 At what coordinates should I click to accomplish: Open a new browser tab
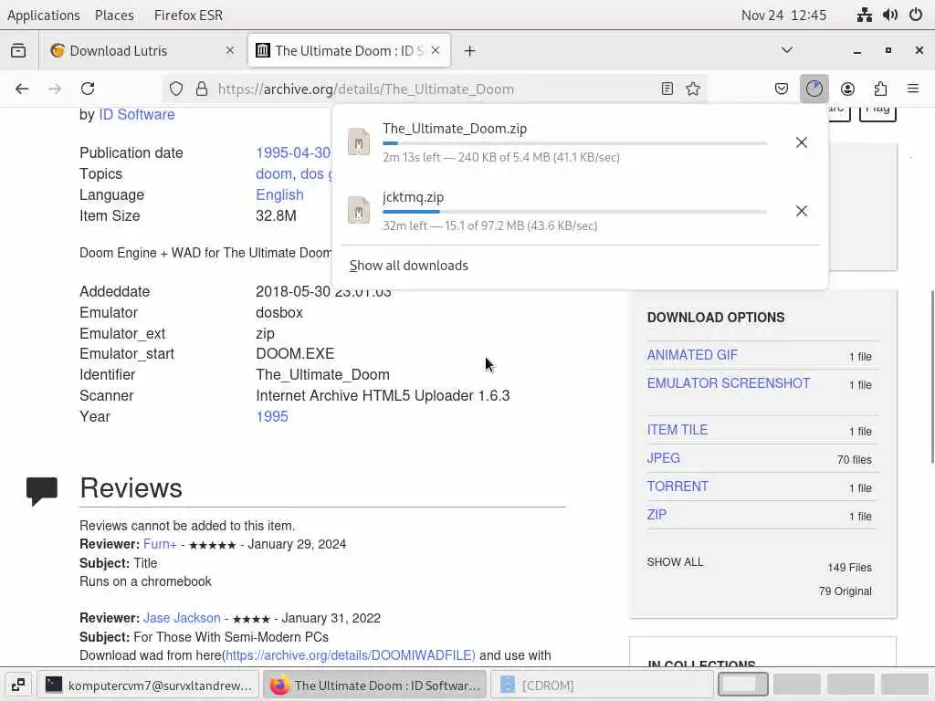[x=470, y=51]
